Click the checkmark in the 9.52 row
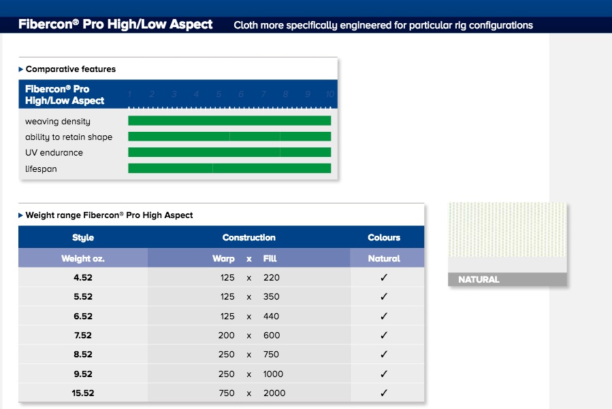This screenshot has width=612, height=409. (384, 374)
